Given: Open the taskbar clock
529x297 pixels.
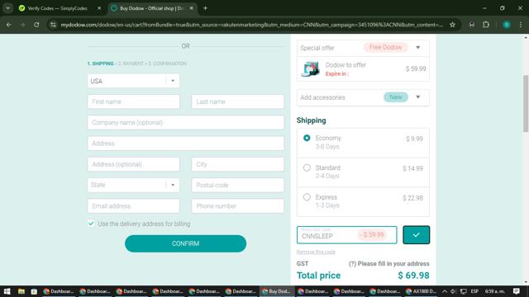Looking at the screenshot, I should 495,291.
